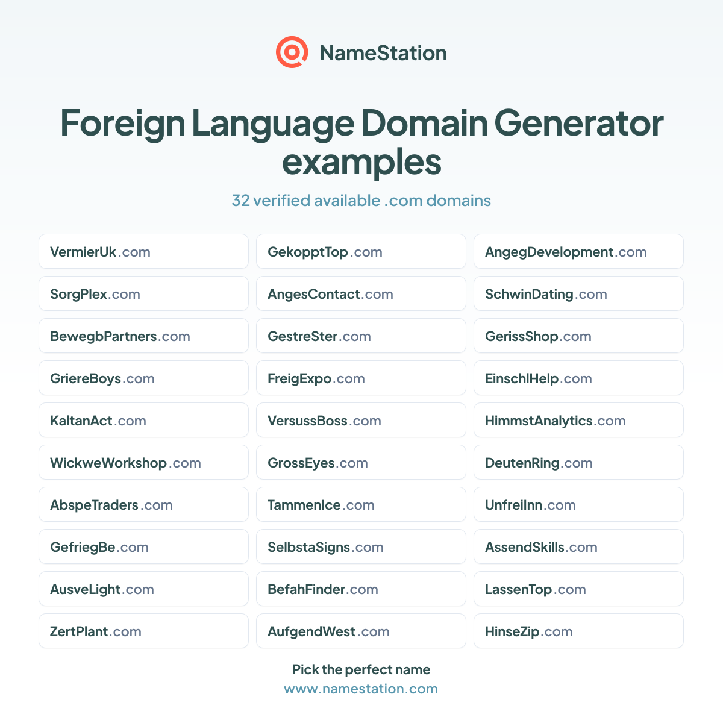This screenshot has width=723, height=723.
Task: Select the GekopptTop.com domain card
Action: 361,251
